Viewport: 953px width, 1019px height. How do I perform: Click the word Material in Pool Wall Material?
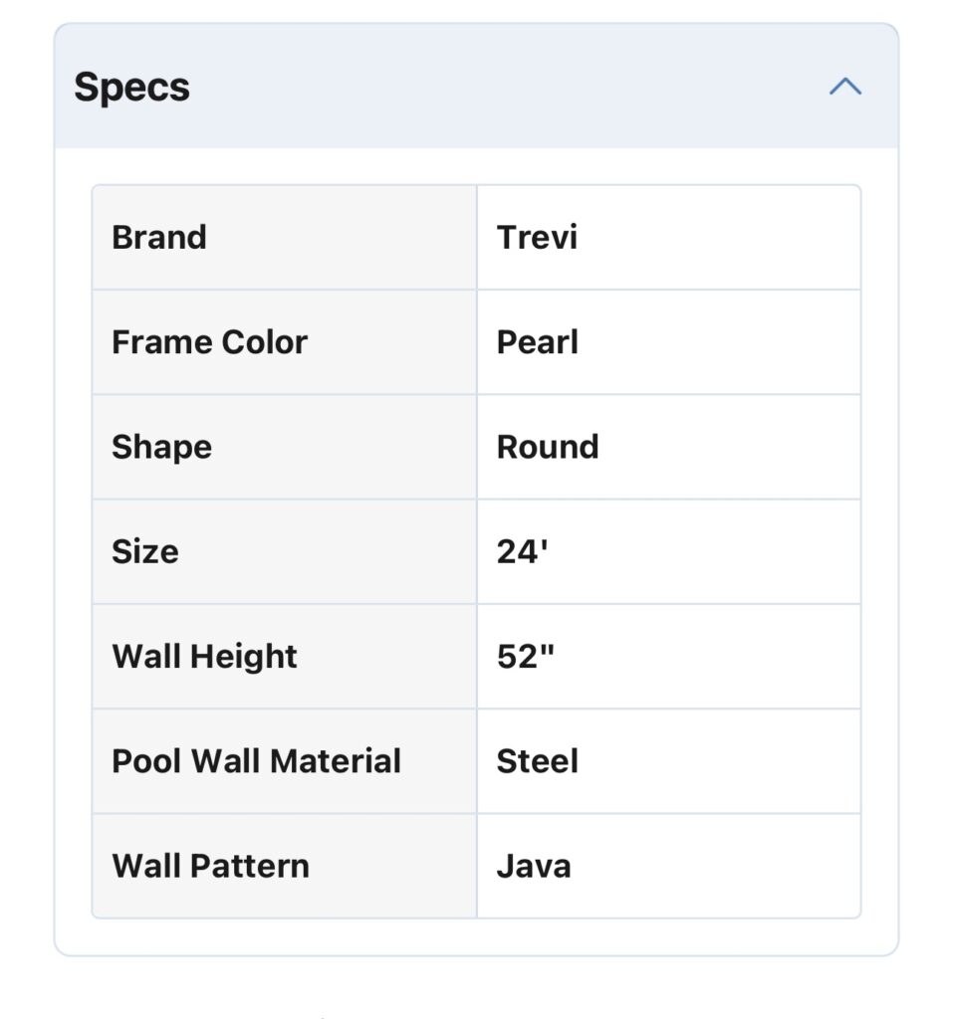[x=336, y=761]
